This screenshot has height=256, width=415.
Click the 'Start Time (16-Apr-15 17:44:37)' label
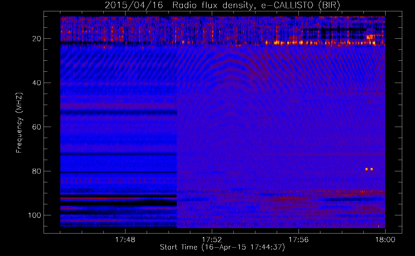pyautogui.click(x=222, y=247)
